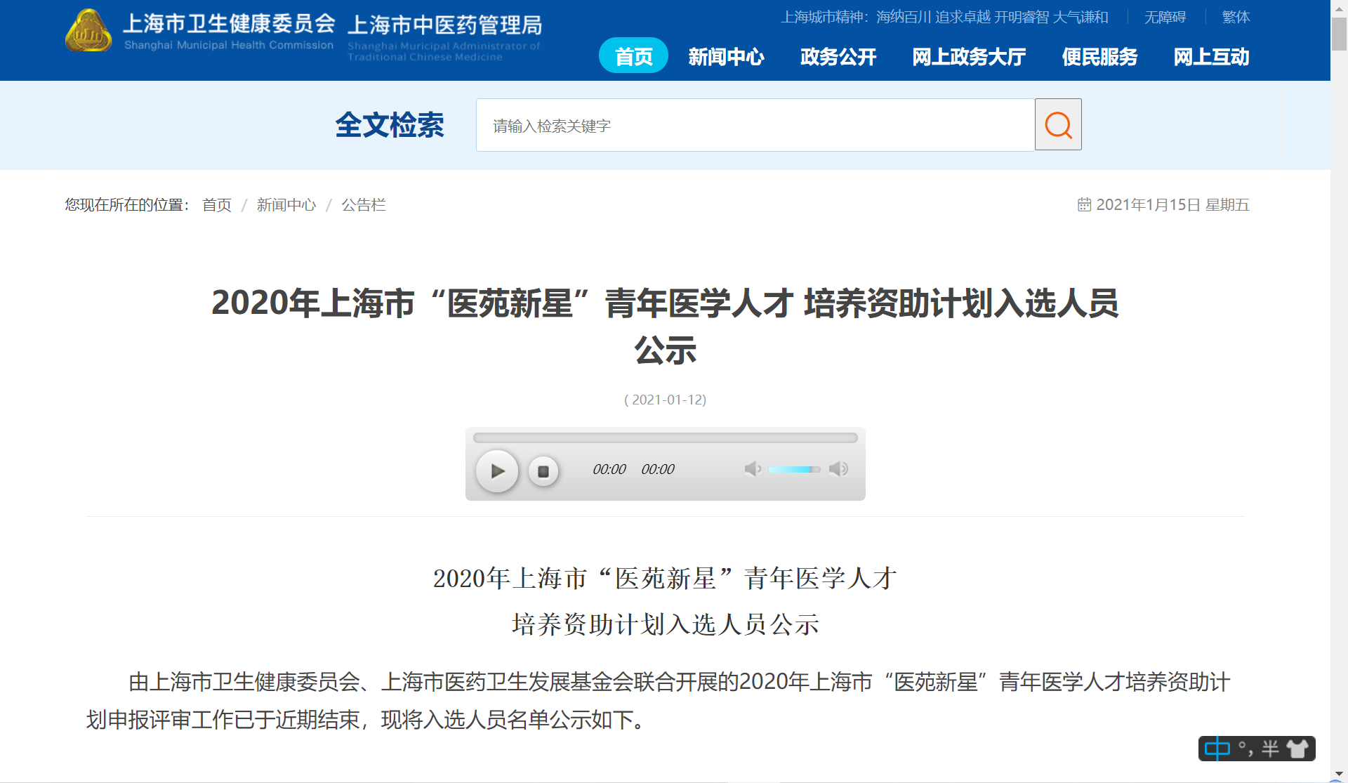Toggle IME half-width 半 mode
Screen dimensions: 1348x783
(1270, 749)
